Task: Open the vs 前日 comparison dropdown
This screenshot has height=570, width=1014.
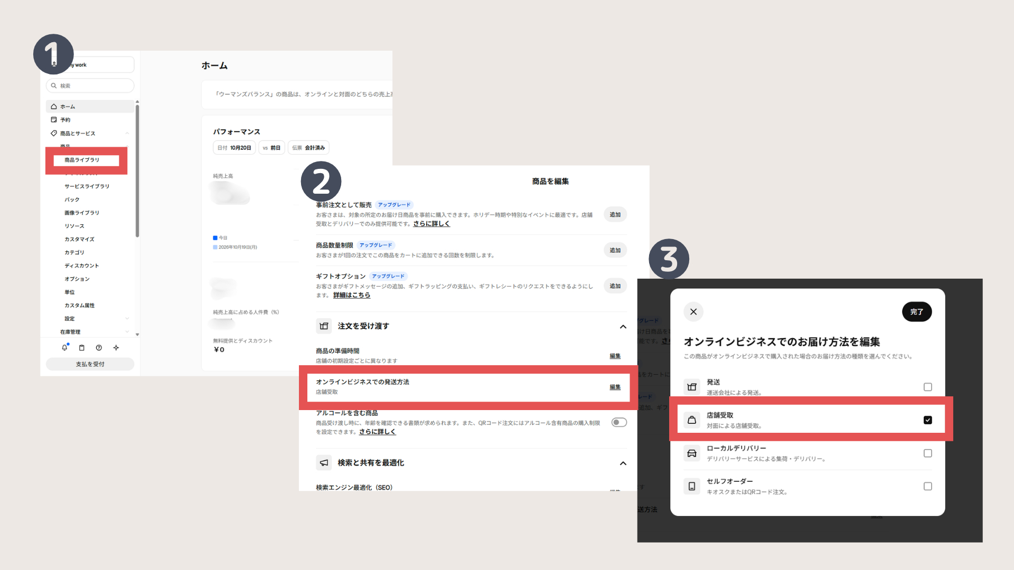Action: (271, 148)
